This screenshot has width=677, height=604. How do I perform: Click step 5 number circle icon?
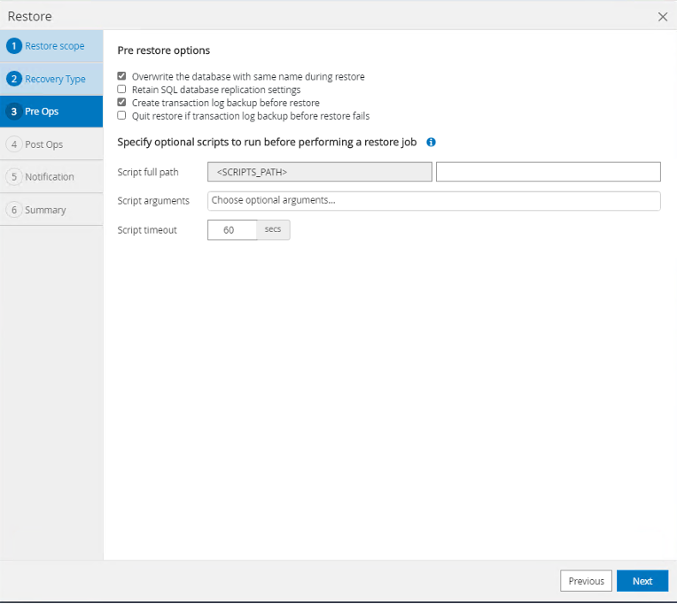[14, 177]
